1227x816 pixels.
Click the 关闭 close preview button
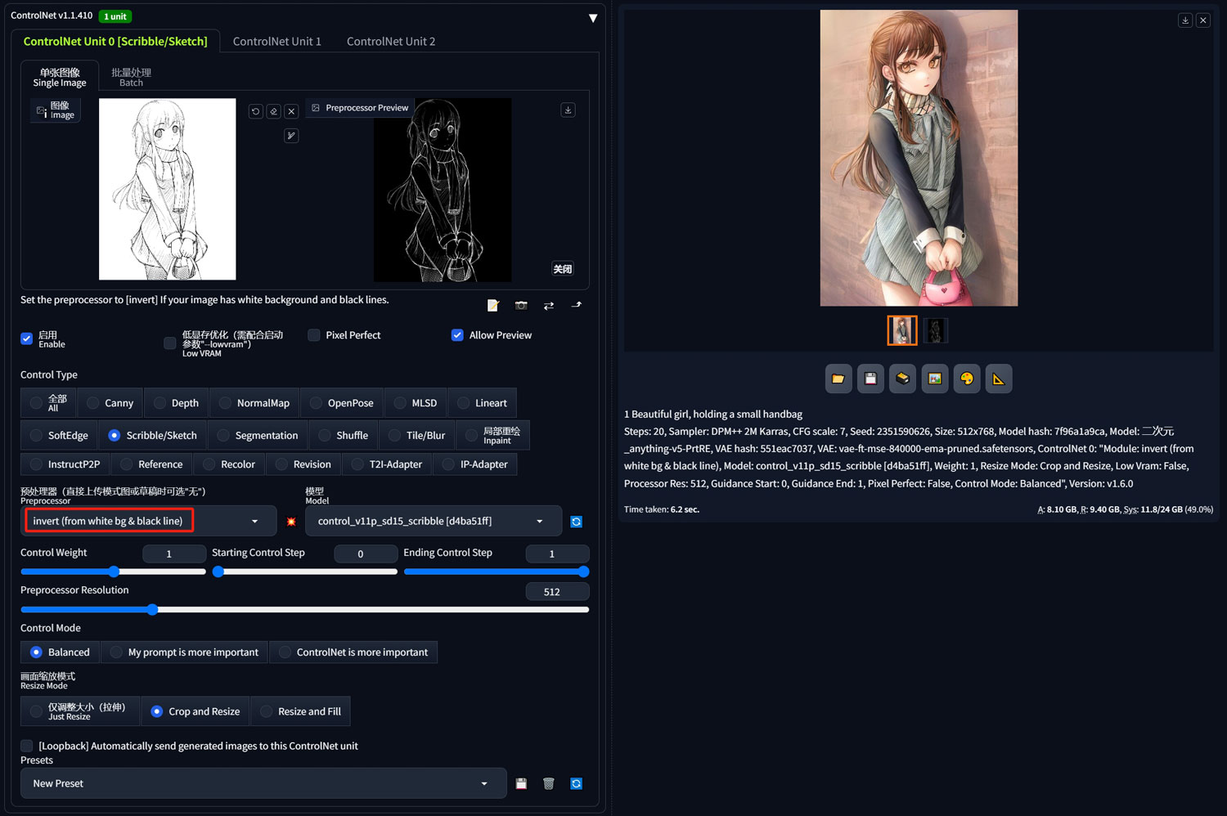click(563, 269)
